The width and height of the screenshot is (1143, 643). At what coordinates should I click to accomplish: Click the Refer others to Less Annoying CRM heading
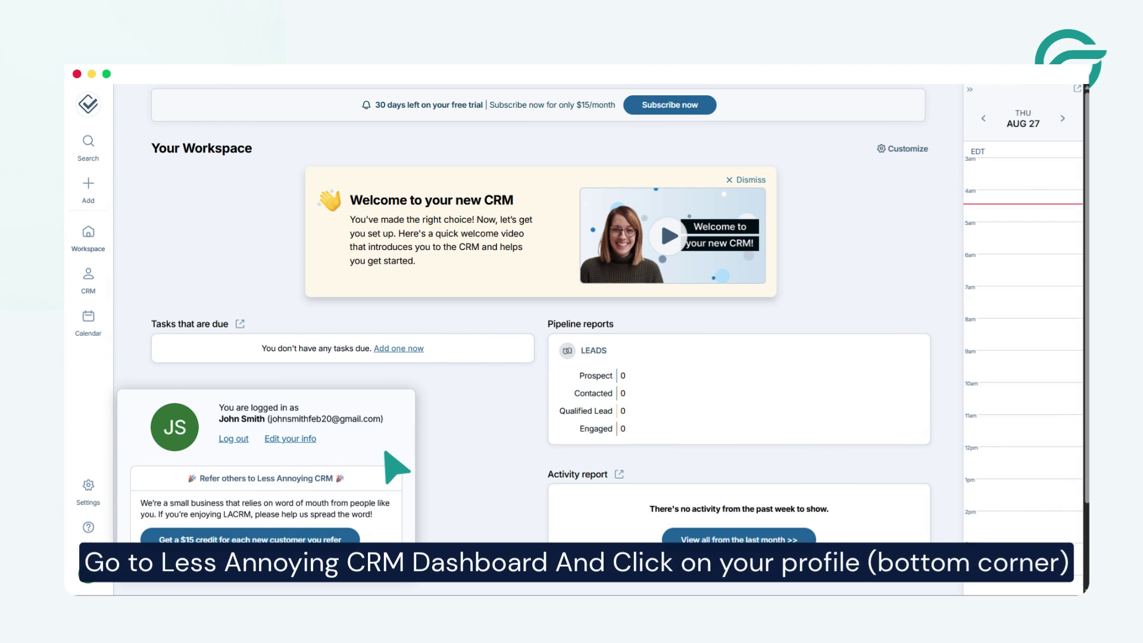pyautogui.click(x=266, y=478)
